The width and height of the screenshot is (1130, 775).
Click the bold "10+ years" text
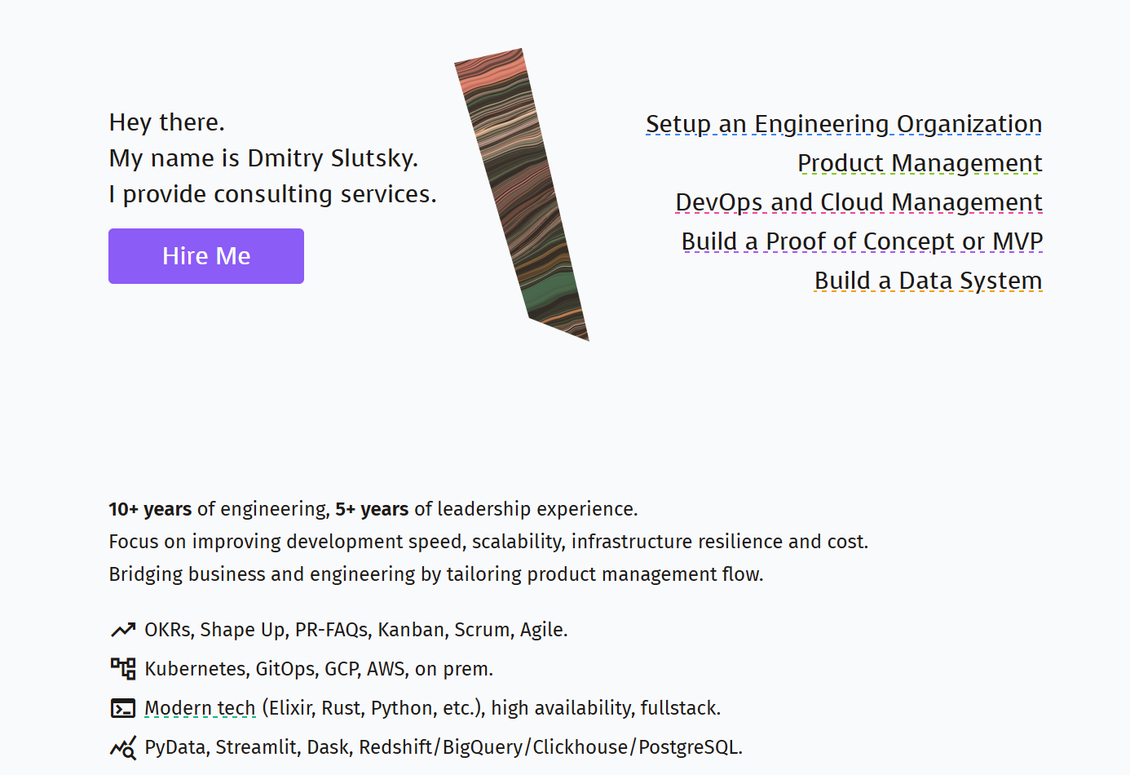(x=150, y=509)
